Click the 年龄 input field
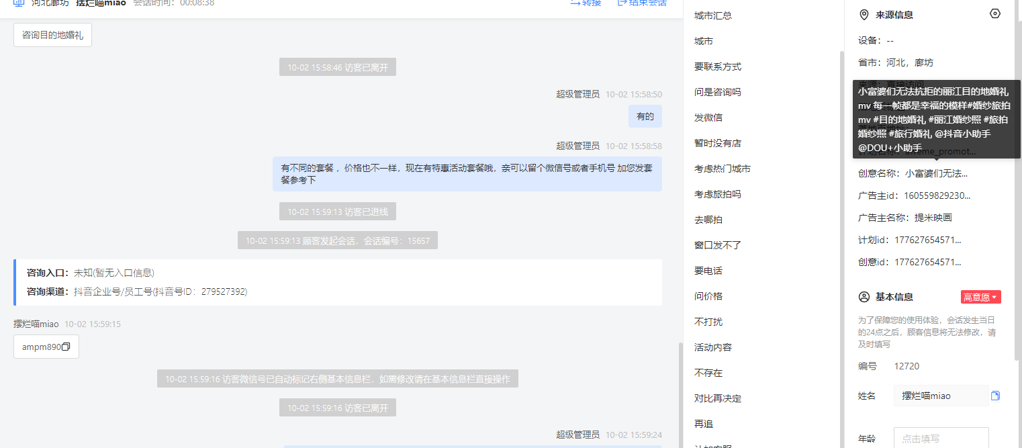 click(x=941, y=439)
